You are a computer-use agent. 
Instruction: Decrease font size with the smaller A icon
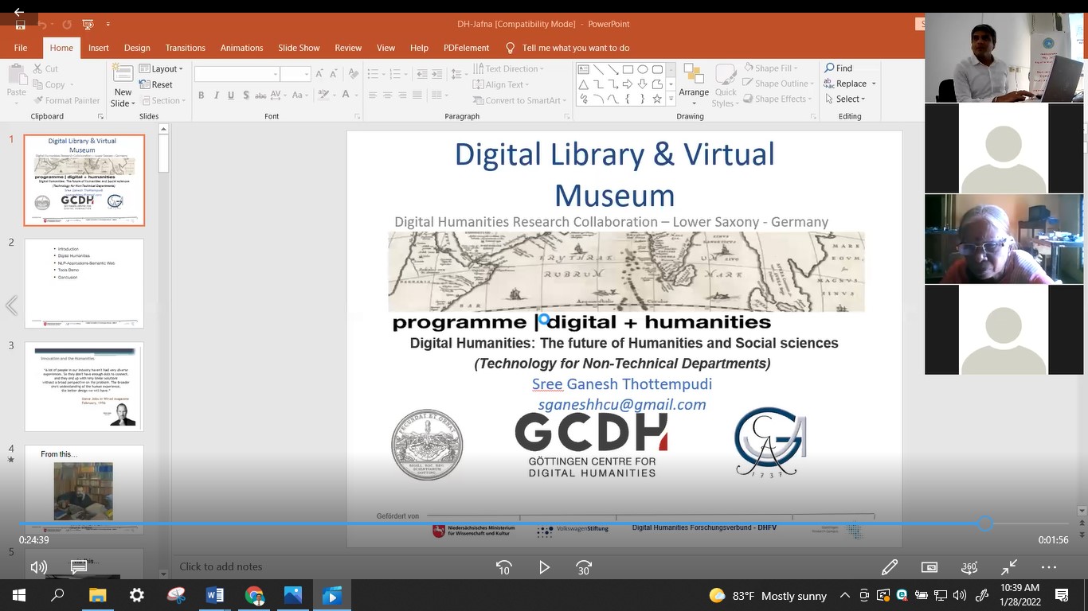(334, 74)
